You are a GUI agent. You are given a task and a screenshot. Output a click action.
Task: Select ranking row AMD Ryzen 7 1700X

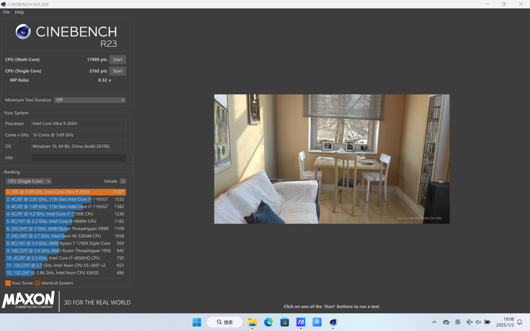66,243
